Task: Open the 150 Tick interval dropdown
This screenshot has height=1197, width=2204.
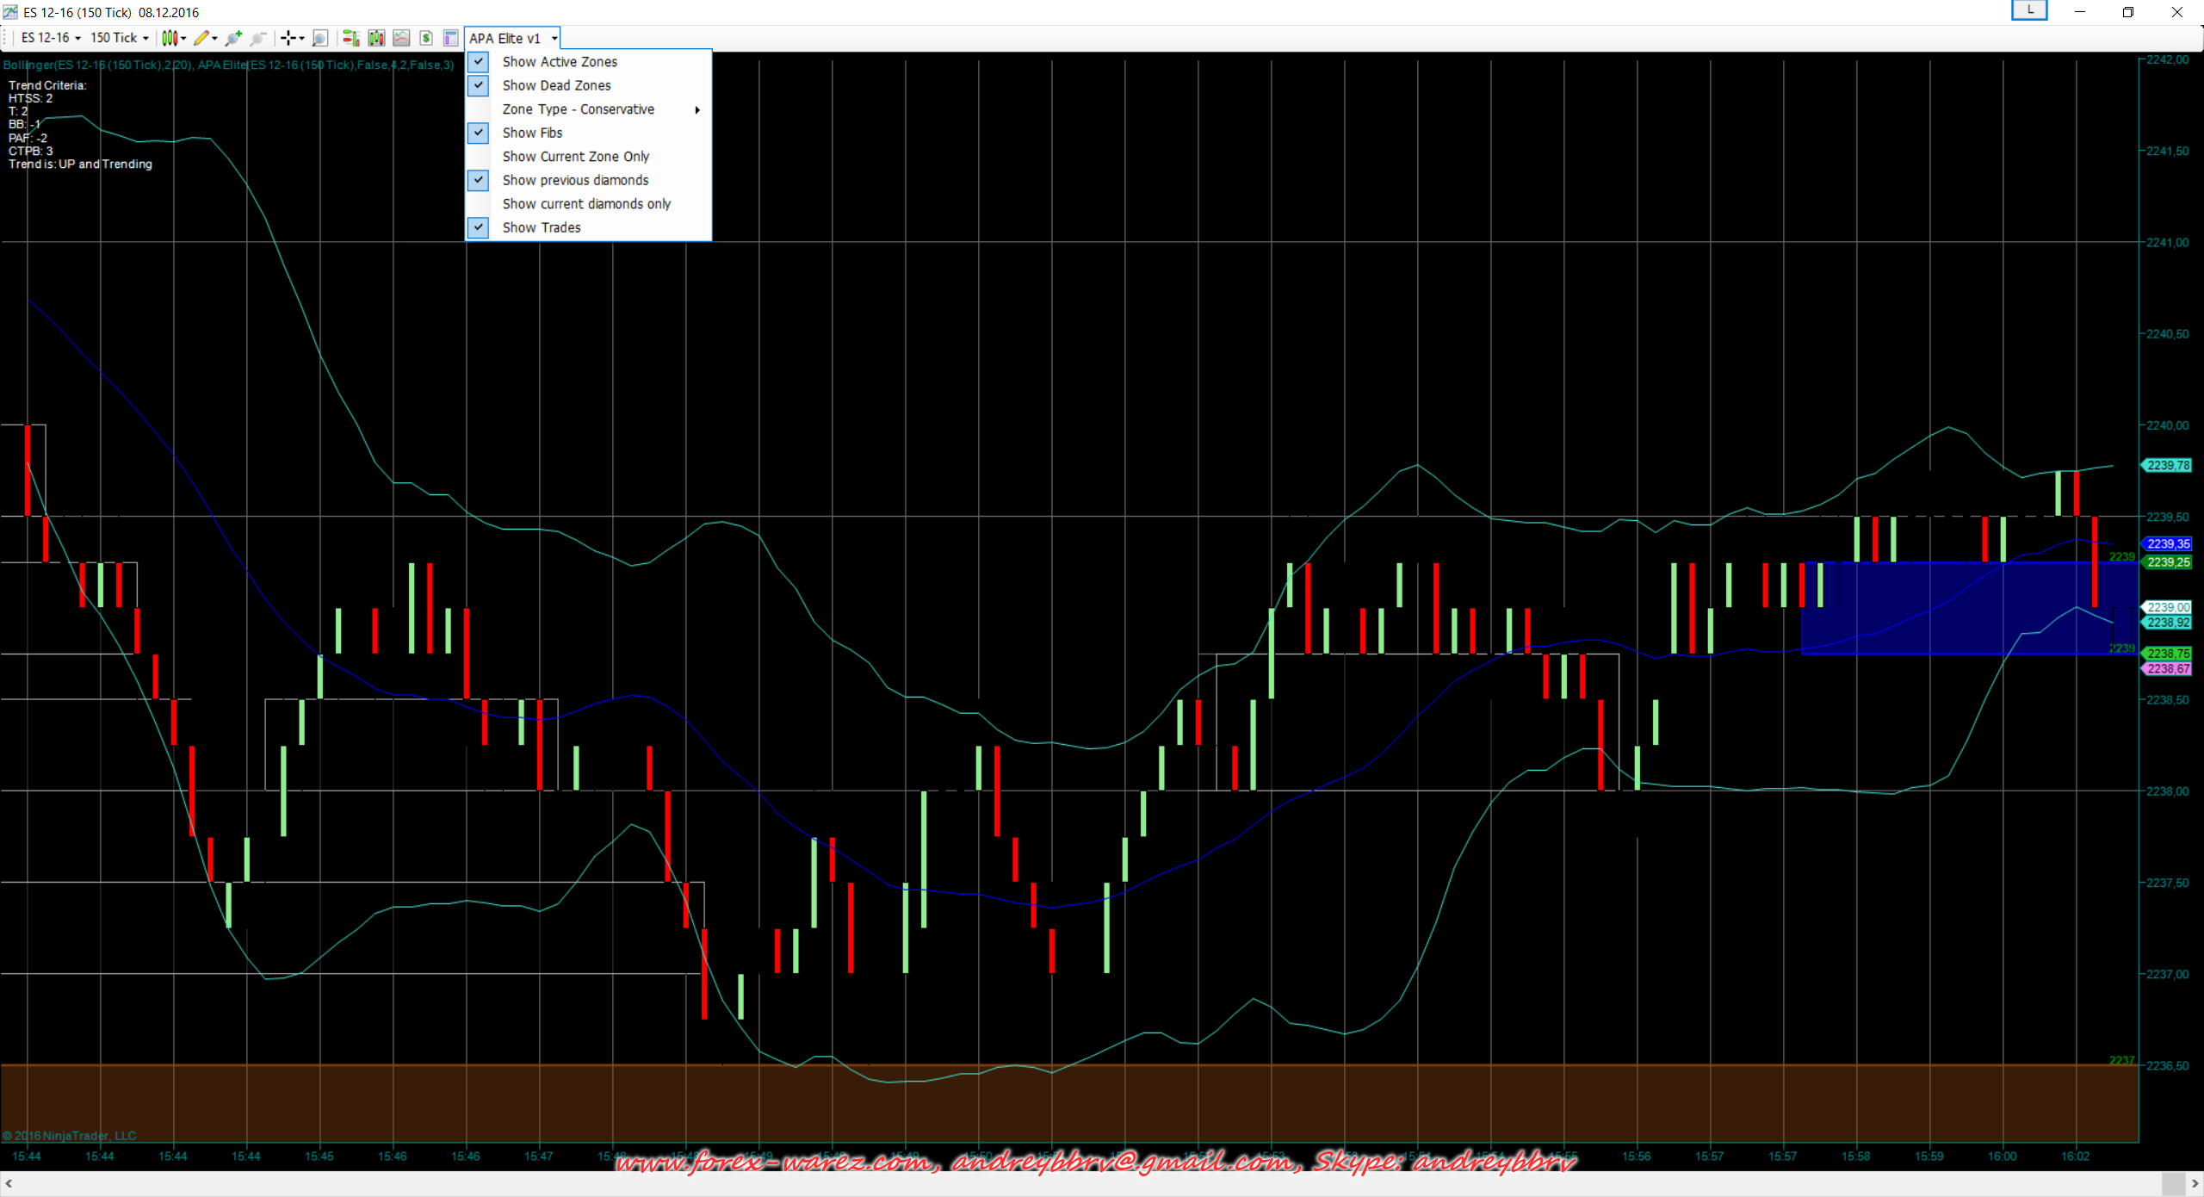Action: click(119, 38)
